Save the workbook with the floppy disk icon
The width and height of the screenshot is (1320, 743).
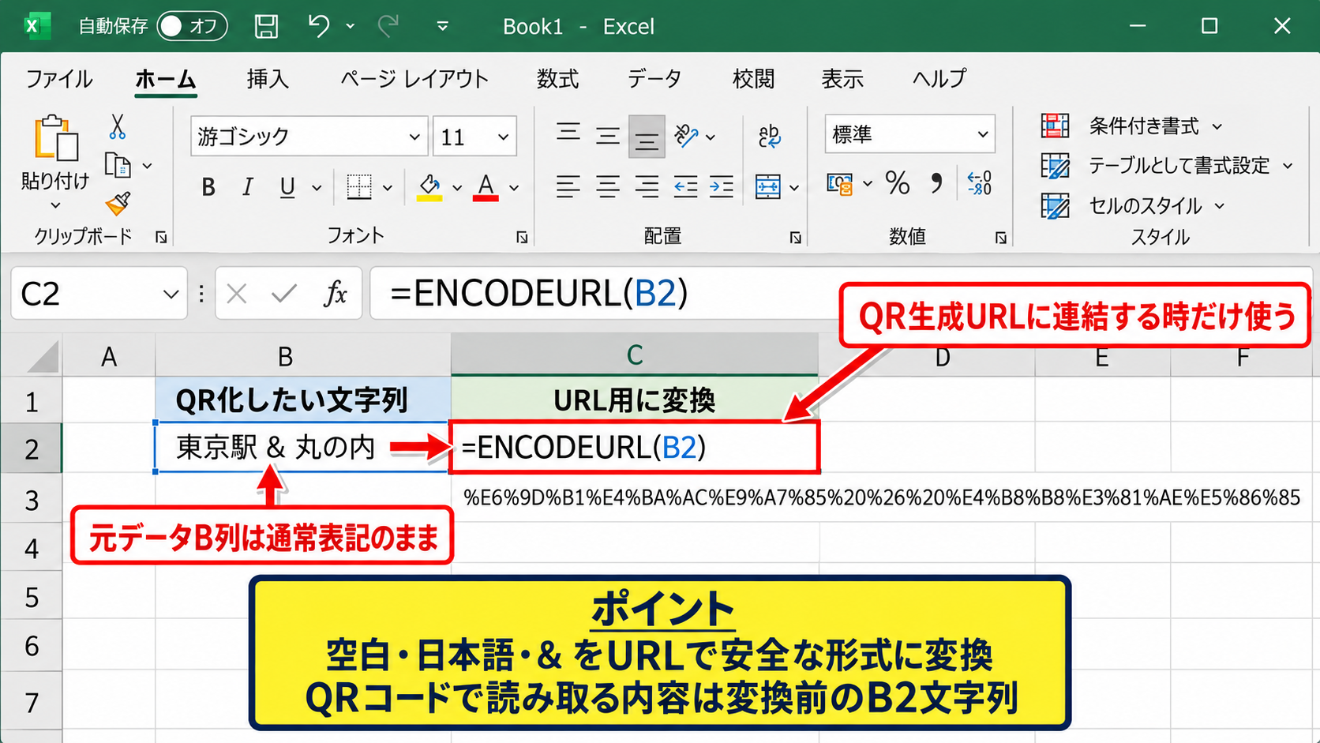tap(266, 26)
